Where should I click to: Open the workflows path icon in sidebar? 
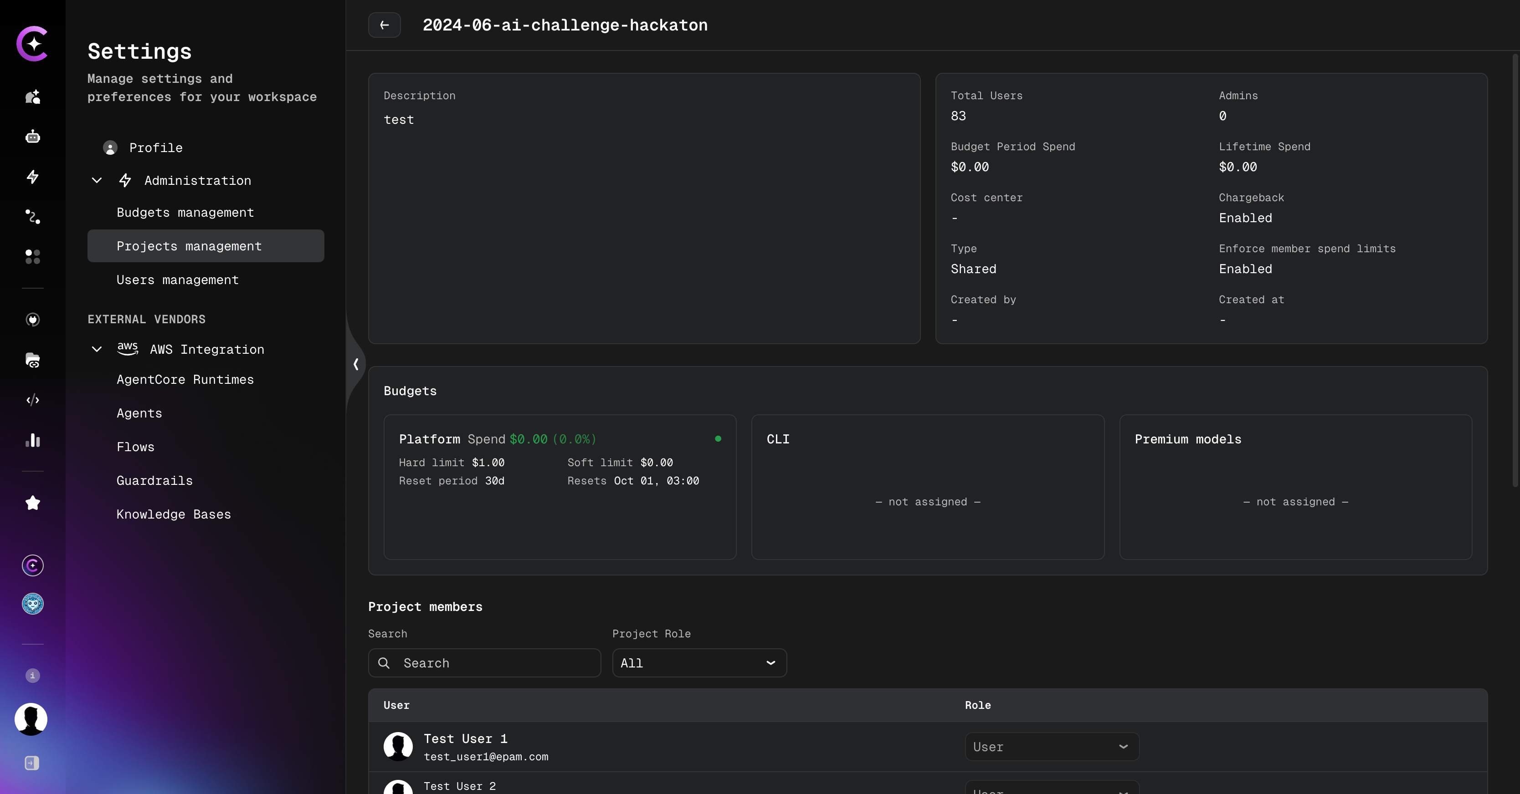coord(32,216)
